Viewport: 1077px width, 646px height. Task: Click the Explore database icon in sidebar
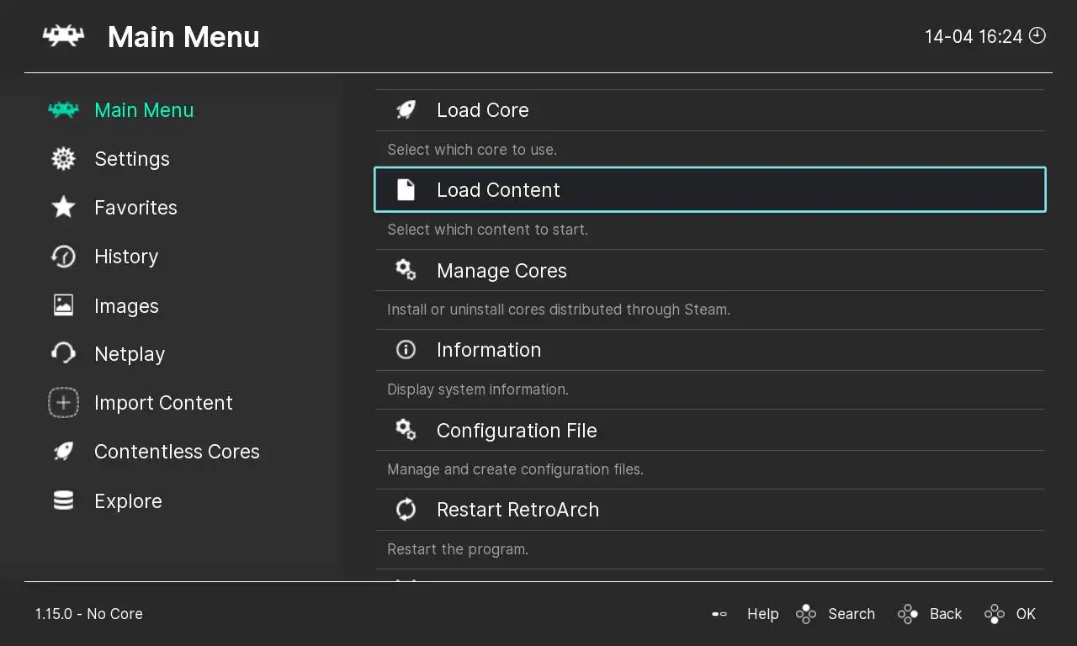tap(64, 501)
